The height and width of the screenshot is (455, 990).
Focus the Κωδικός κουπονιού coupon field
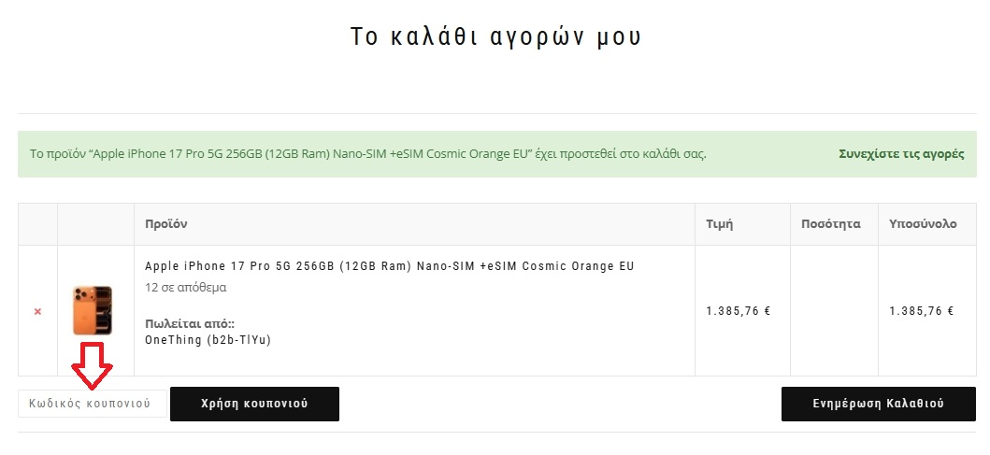92,404
